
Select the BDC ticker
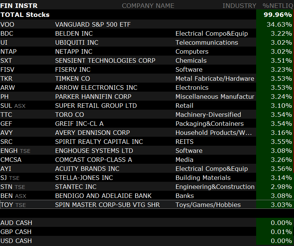coord(7,33)
